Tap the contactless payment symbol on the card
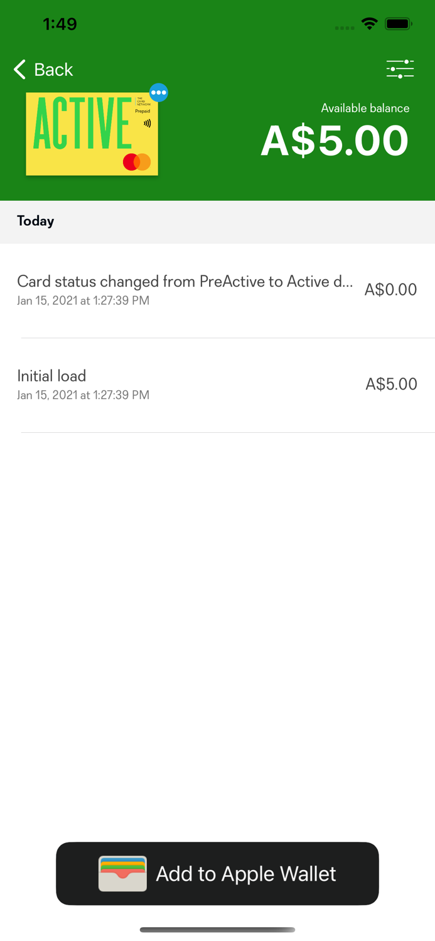The width and height of the screenshot is (435, 941). (x=146, y=124)
